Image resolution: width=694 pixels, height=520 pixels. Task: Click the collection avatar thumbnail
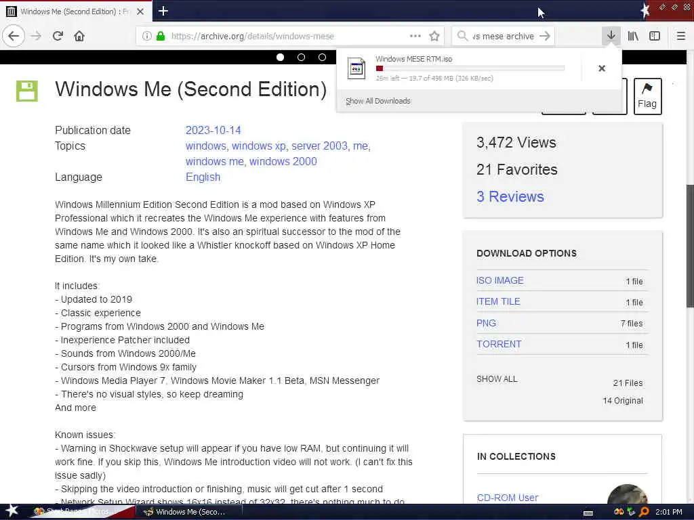[x=628, y=494]
